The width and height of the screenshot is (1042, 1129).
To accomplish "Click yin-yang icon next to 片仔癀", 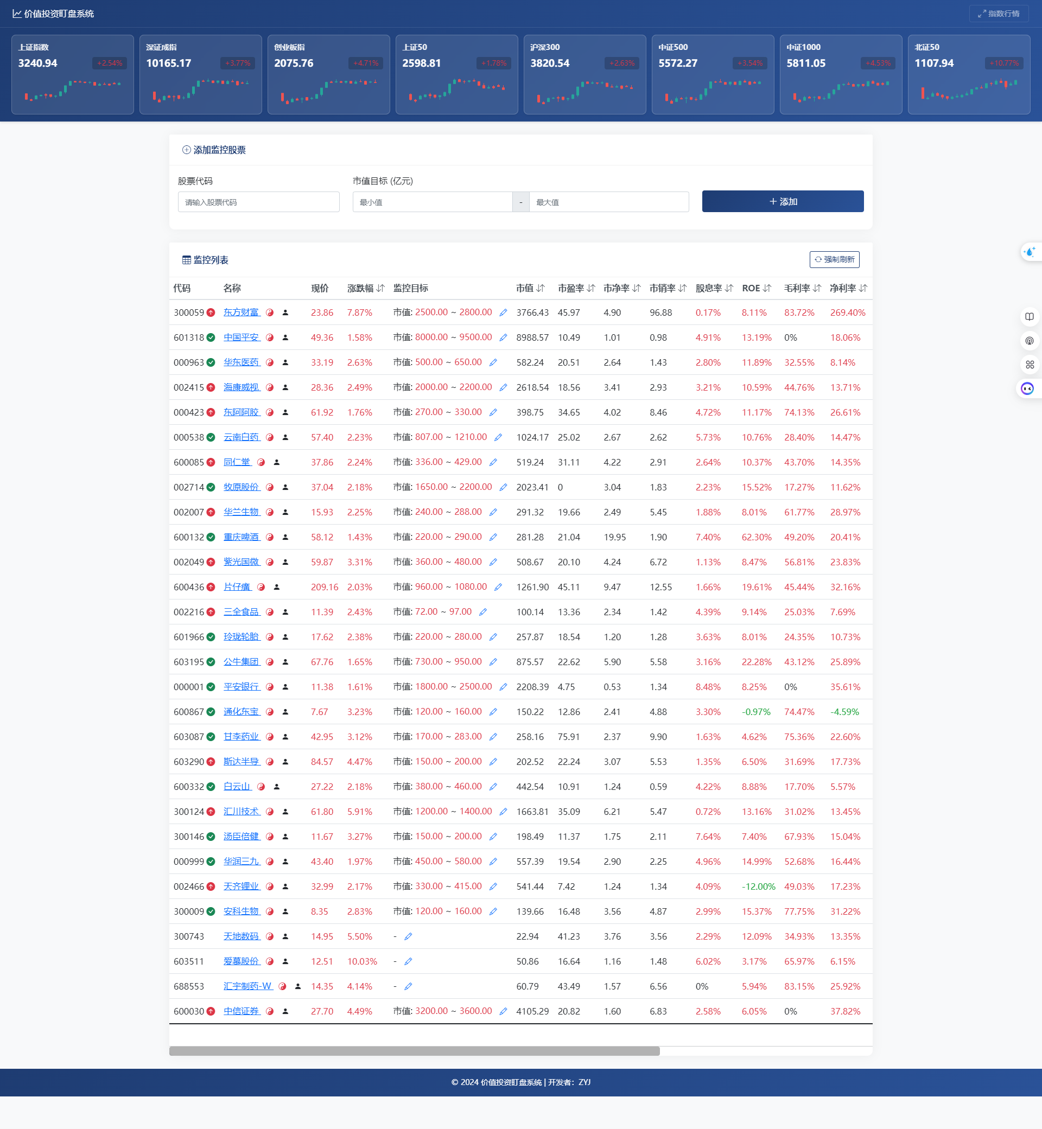I will pos(261,587).
